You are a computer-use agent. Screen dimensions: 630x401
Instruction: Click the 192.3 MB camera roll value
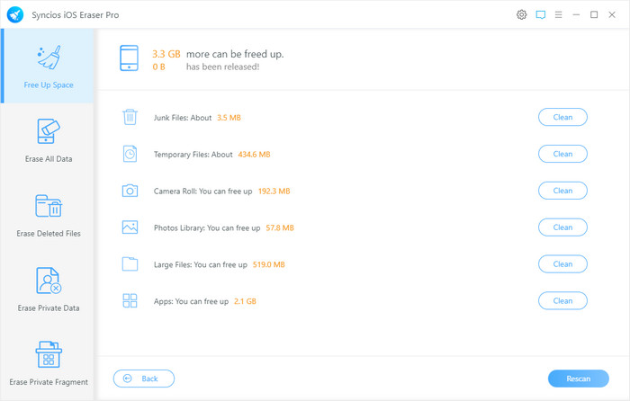click(x=274, y=192)
